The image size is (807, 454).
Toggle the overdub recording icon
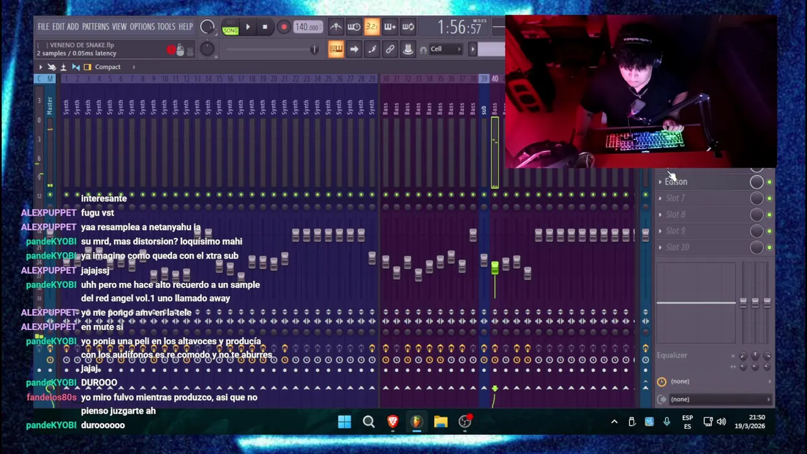[x=390, y=27]
